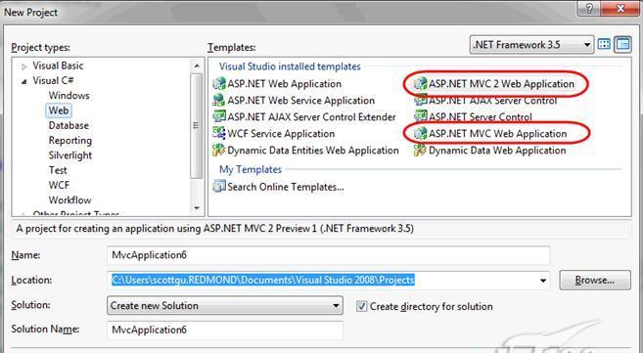Select the Silverlight project type
This screenshot has width=643, height=353.
70,155
